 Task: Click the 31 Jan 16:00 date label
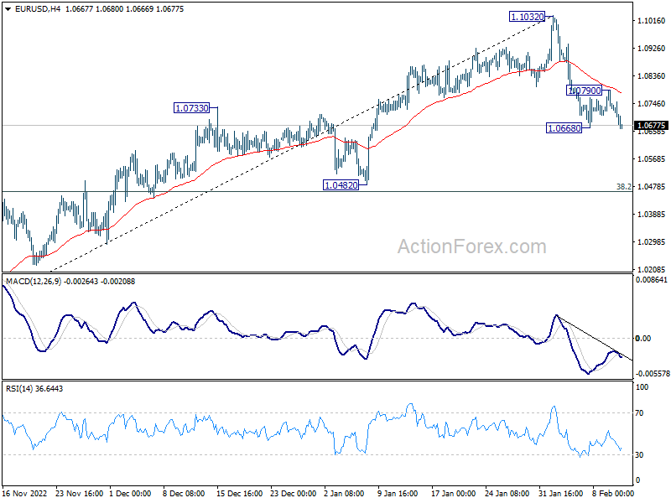tap(560, 493)
